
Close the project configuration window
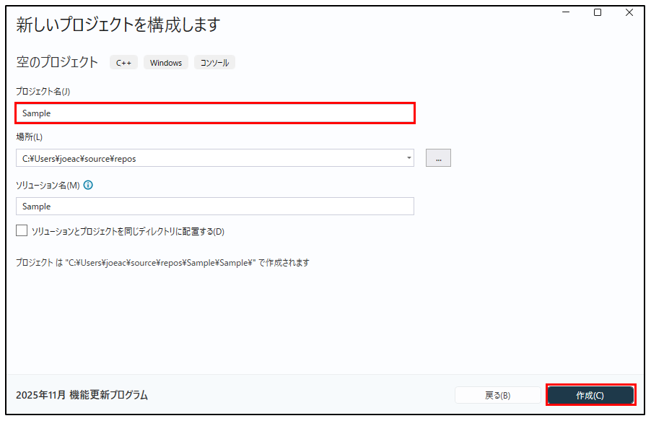point(629,12)
